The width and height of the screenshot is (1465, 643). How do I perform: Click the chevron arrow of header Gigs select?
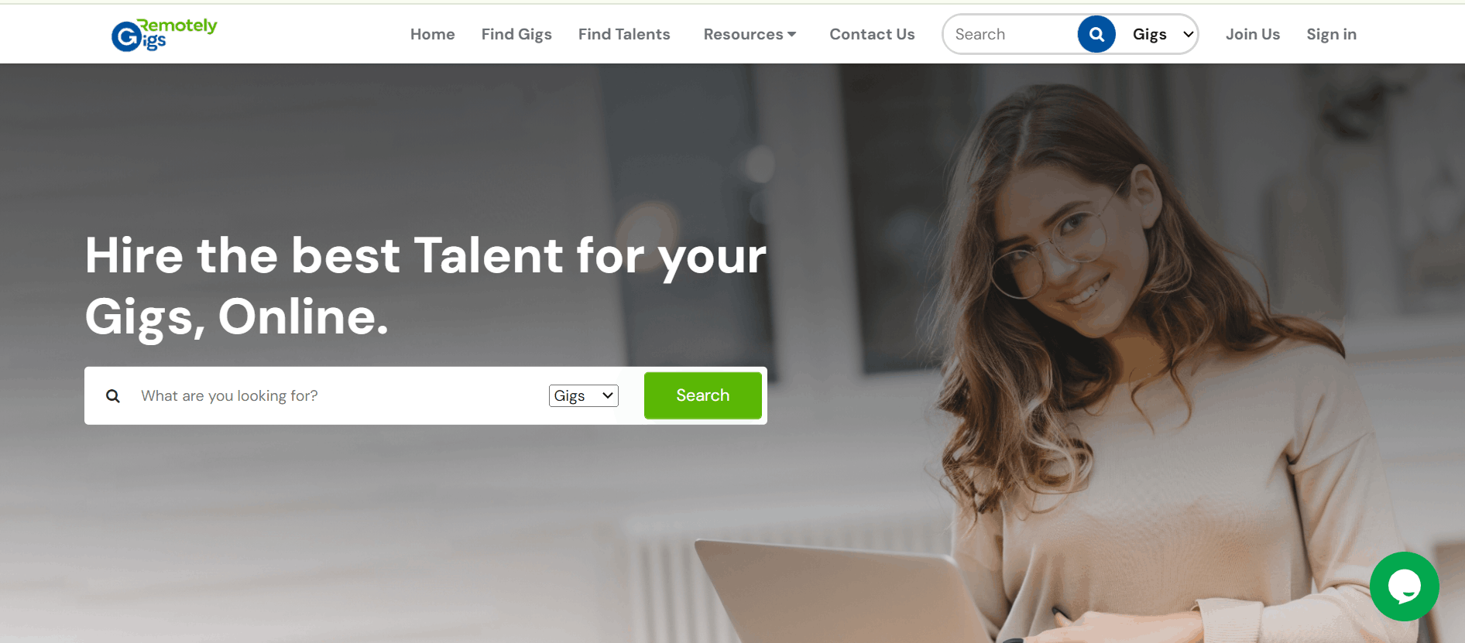pyautogui.click(x=1188, y=34)
